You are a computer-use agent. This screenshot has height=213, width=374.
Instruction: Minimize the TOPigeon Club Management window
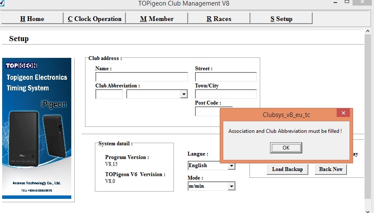[335, 3]
